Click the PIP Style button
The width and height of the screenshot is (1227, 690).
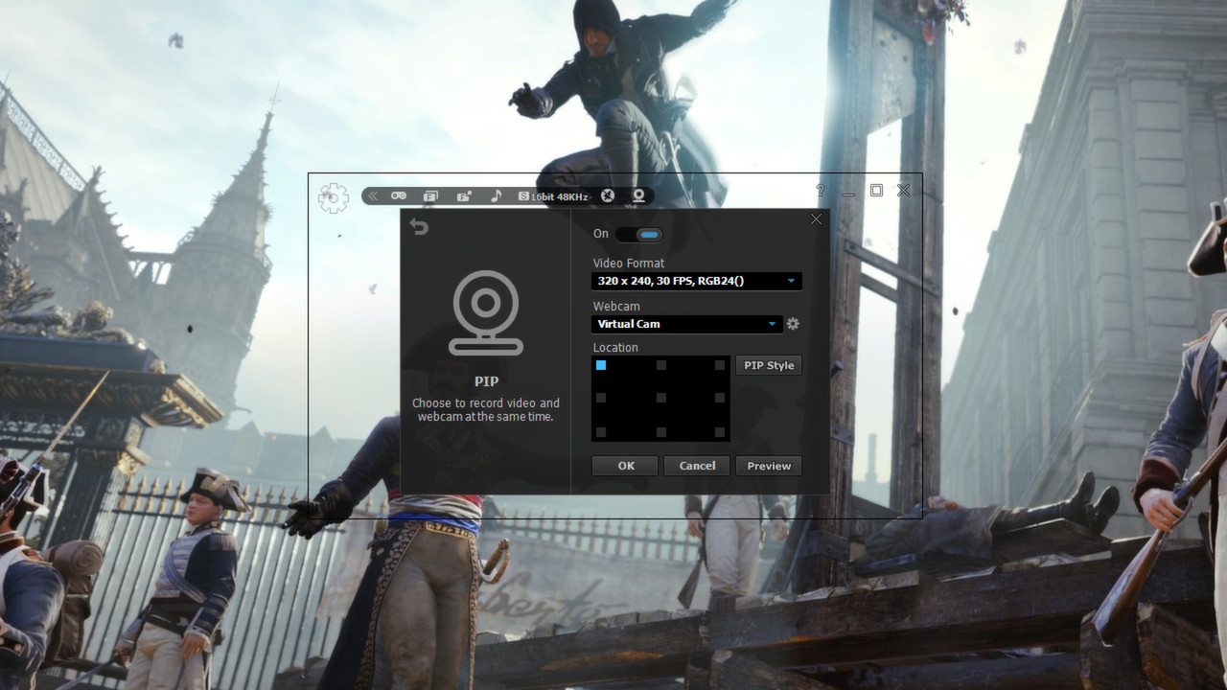[768, 365]
